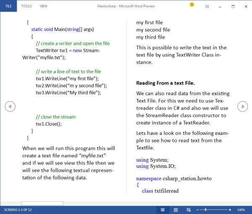Click the document title "filesincsharp - Microsoft Word Preview"

point(126,6)
